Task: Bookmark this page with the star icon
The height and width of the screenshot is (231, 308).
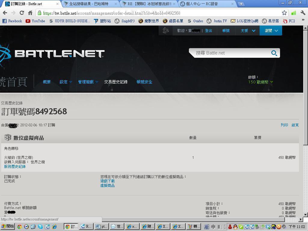Action: [x=284, y=13]
